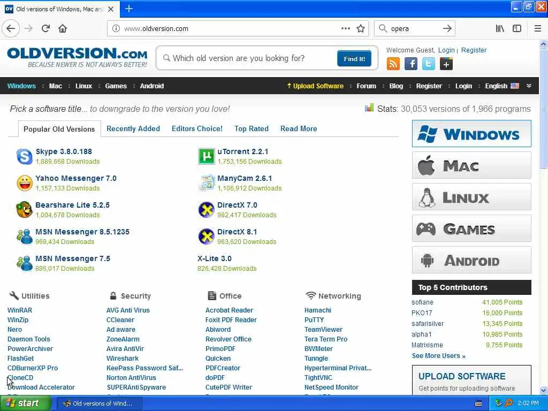Click the DirectX 8.1 icon
The height and width of the screenshot is (411, 548).
(x=206, y=236)
